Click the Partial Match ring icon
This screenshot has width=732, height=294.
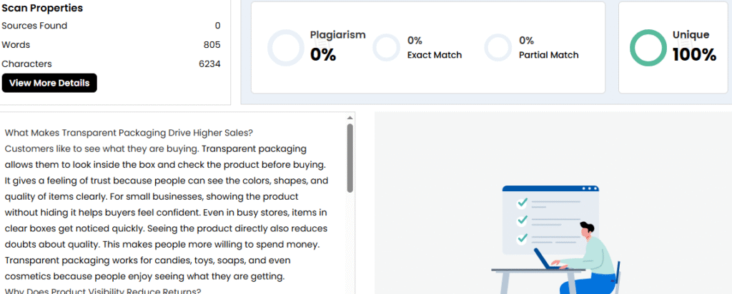point(497,48)
